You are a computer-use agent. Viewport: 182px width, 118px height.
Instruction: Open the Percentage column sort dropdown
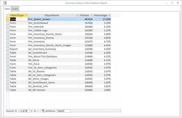click(109, 15)
